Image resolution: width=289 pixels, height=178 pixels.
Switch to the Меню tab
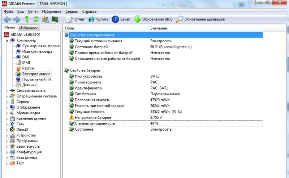(10, 27)
